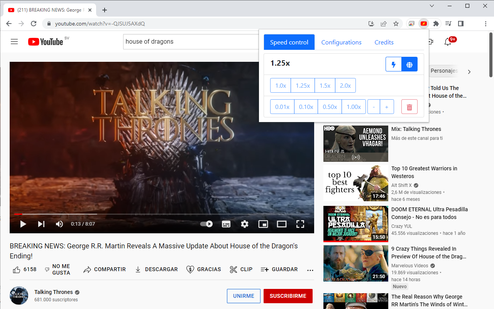Screen dimensions: 494x309
Task: Open Chrome three-dot menu
Action: 486,24
